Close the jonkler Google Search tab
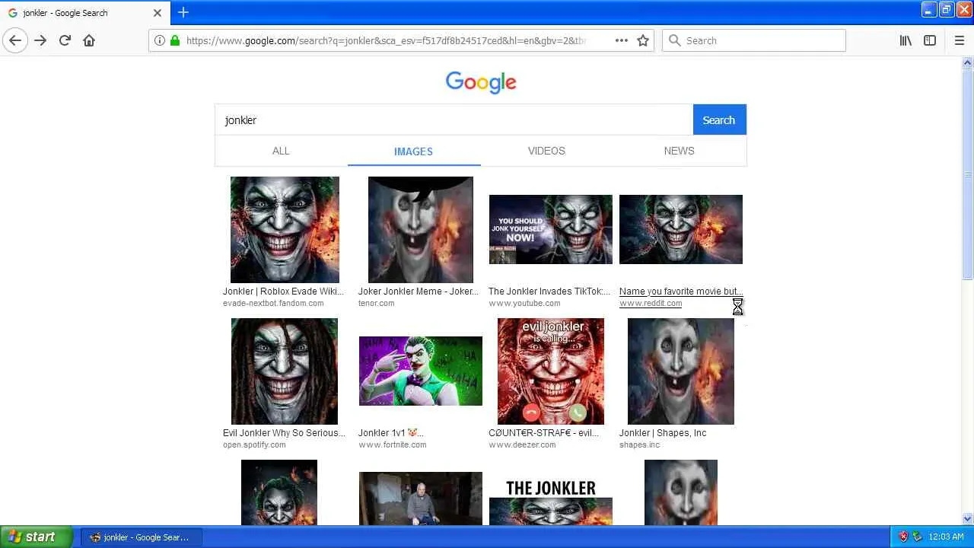This screenshot has width=974, height=548. tap(158, 13)
